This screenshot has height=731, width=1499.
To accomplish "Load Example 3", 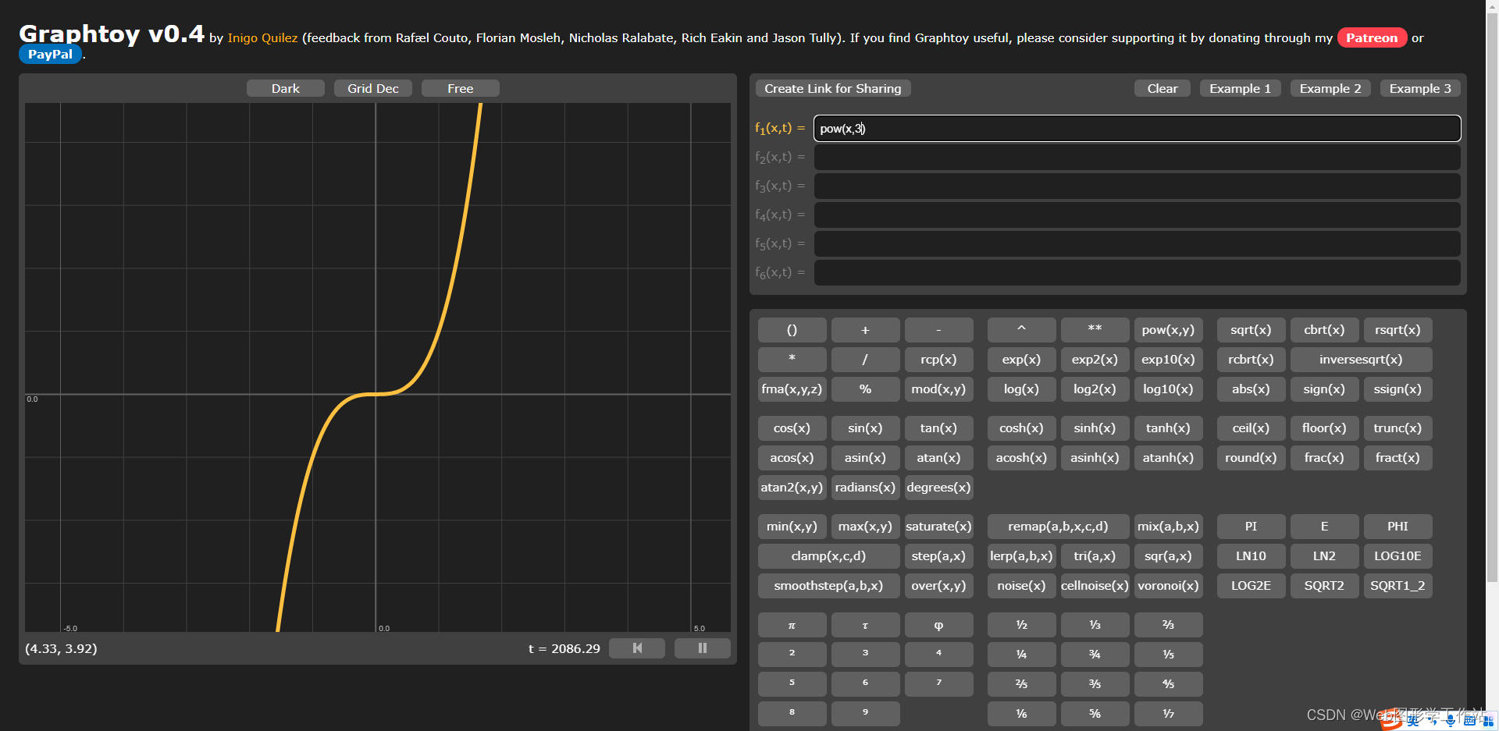I will tap(1420, 88).
